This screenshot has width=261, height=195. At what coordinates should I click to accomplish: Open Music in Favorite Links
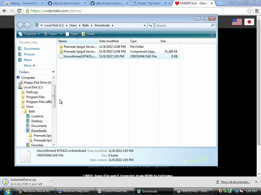[x=28, y=60]
